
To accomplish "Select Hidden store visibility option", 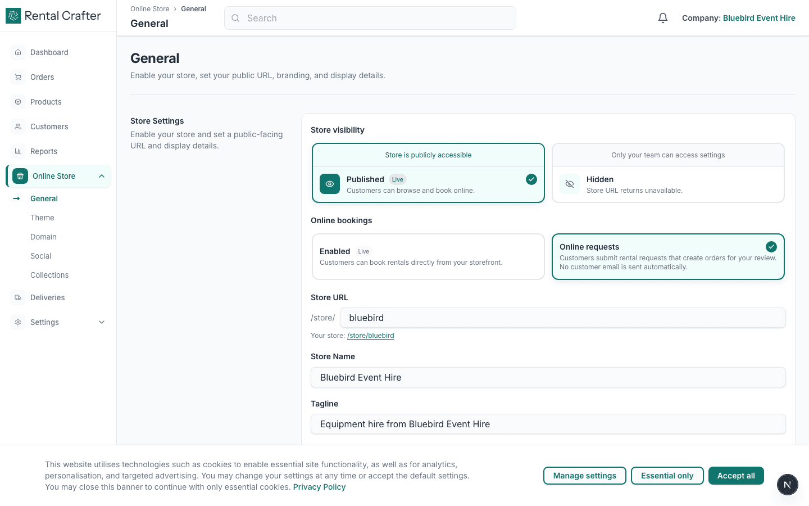I will [x=668, y=173].
